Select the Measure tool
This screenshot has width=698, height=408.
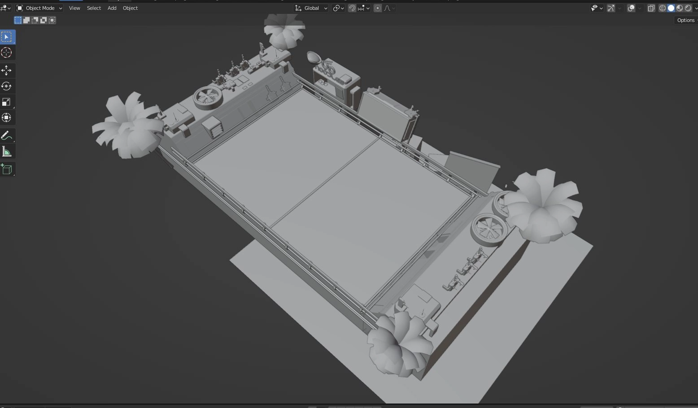point(7,152)
